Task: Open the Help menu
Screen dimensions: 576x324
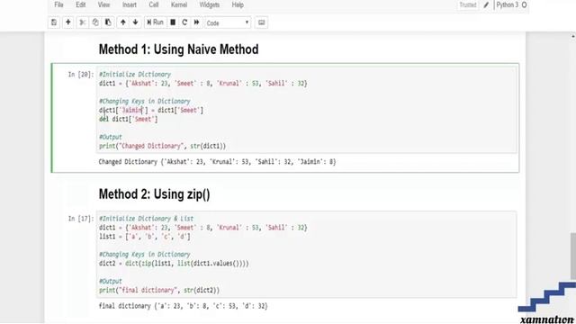Action: [238, 4]
